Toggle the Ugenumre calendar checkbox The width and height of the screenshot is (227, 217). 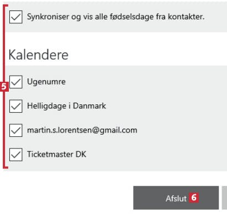16,82
